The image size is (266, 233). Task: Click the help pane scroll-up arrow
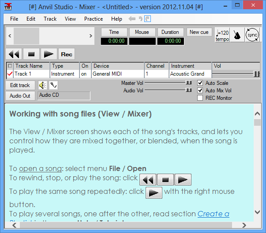pos(257,114)
